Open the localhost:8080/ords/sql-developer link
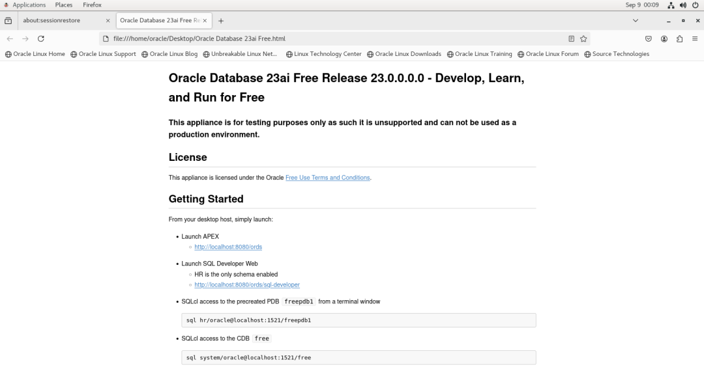 tap(247, 285)
